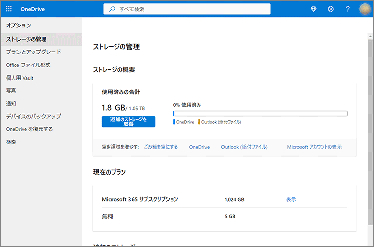The image size is (374, 247).
Task: Open Microsoft アカウントの表示 link
Action: click(314, 147)
